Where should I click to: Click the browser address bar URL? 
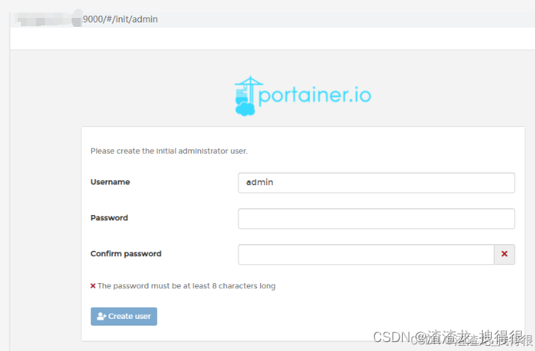pos(120,19)
